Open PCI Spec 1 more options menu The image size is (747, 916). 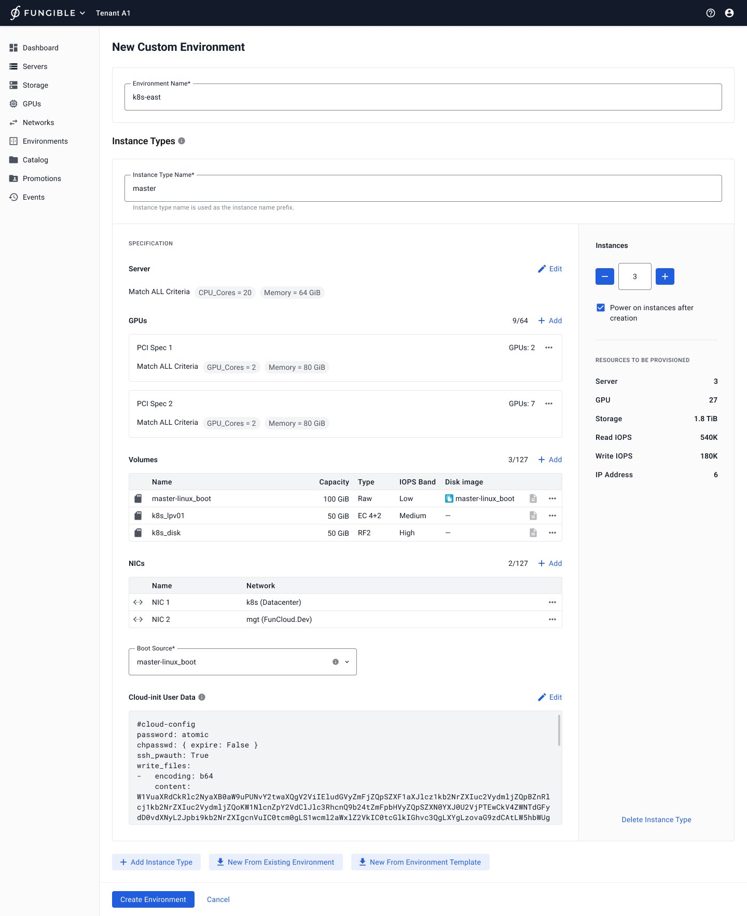549,348
